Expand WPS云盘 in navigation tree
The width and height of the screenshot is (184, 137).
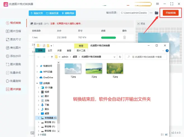tap(37, 72)
